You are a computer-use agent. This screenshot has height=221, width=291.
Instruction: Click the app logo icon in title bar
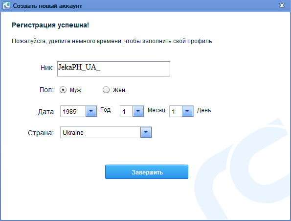[6, 5]
